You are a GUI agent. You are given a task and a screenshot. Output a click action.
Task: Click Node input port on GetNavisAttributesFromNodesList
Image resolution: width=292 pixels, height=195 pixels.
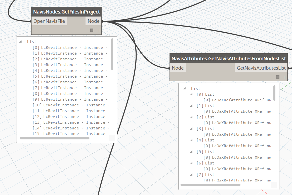coord(178,68)
